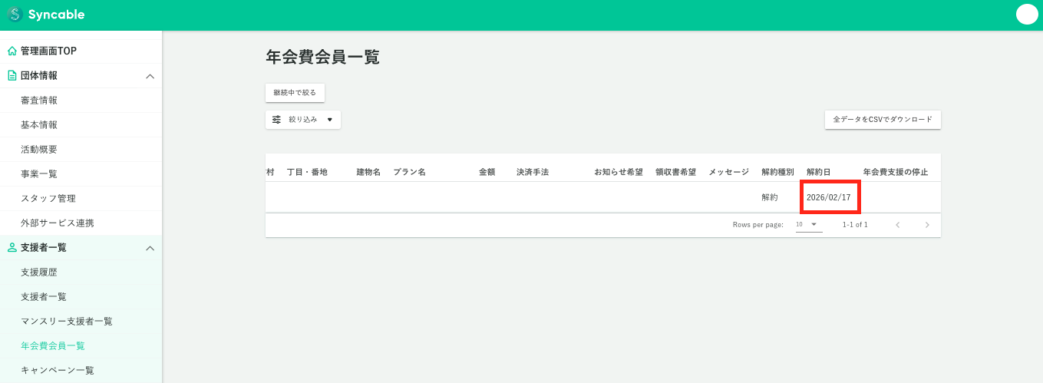Click the person icon beside 支援者一覧 section
1043x383 pixels.
coord(12,248)
